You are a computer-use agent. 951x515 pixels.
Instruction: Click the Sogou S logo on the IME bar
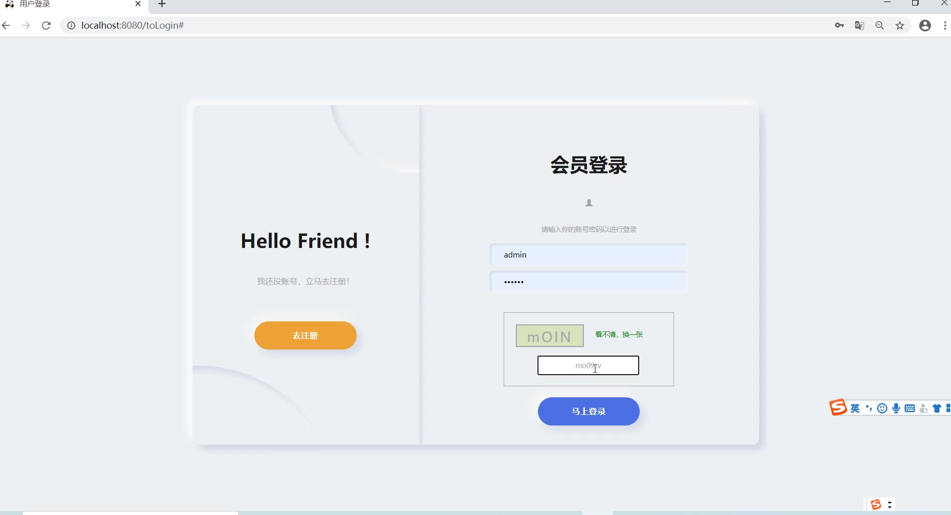pyautogui.click(x=838, y=407)
